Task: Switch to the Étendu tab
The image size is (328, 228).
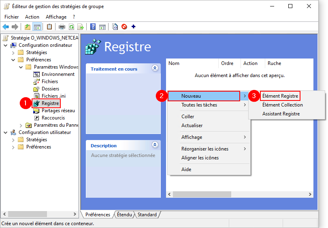Action: coord(124,215)
